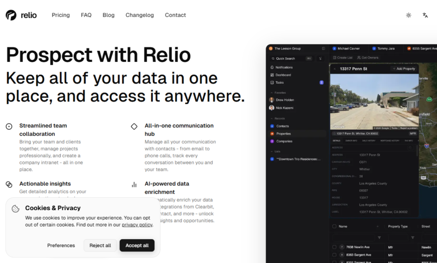
Task: Click the Reject all cookies button
Action: (x=100, y=246)
